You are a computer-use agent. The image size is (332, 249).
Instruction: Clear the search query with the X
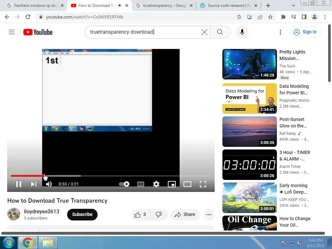[205, 32]
